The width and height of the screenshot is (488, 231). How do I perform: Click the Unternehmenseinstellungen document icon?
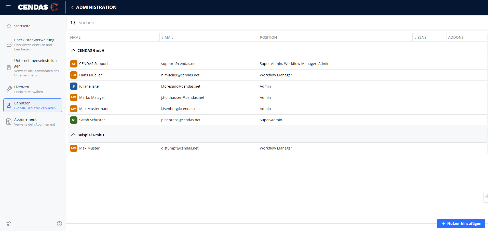point(9,68)
